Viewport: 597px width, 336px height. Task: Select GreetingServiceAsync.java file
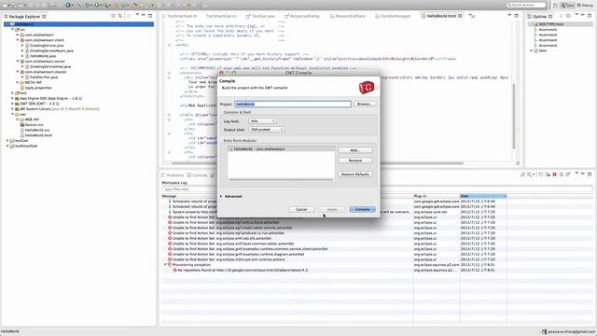[x=51, y=50]
